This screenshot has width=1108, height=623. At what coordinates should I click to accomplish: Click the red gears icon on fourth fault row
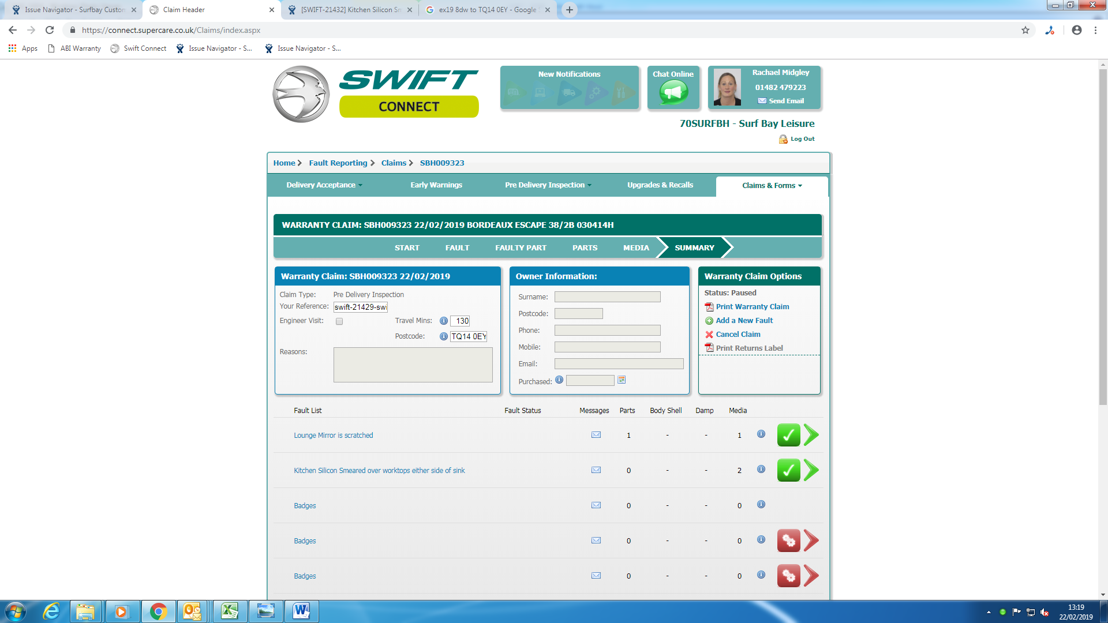coord(788,541)
